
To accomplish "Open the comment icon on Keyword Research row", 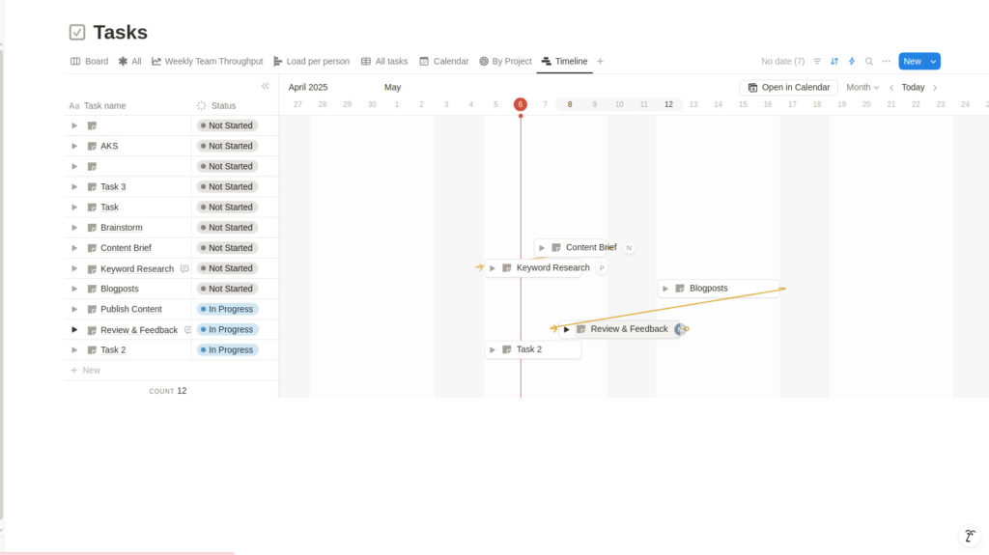I will point(184,268).
